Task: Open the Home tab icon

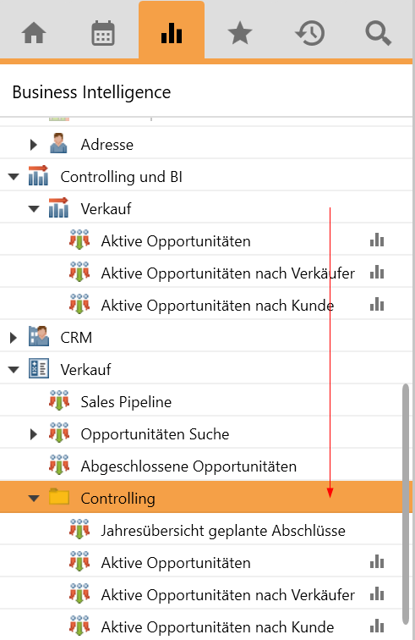Action: (x=34, y=33)
